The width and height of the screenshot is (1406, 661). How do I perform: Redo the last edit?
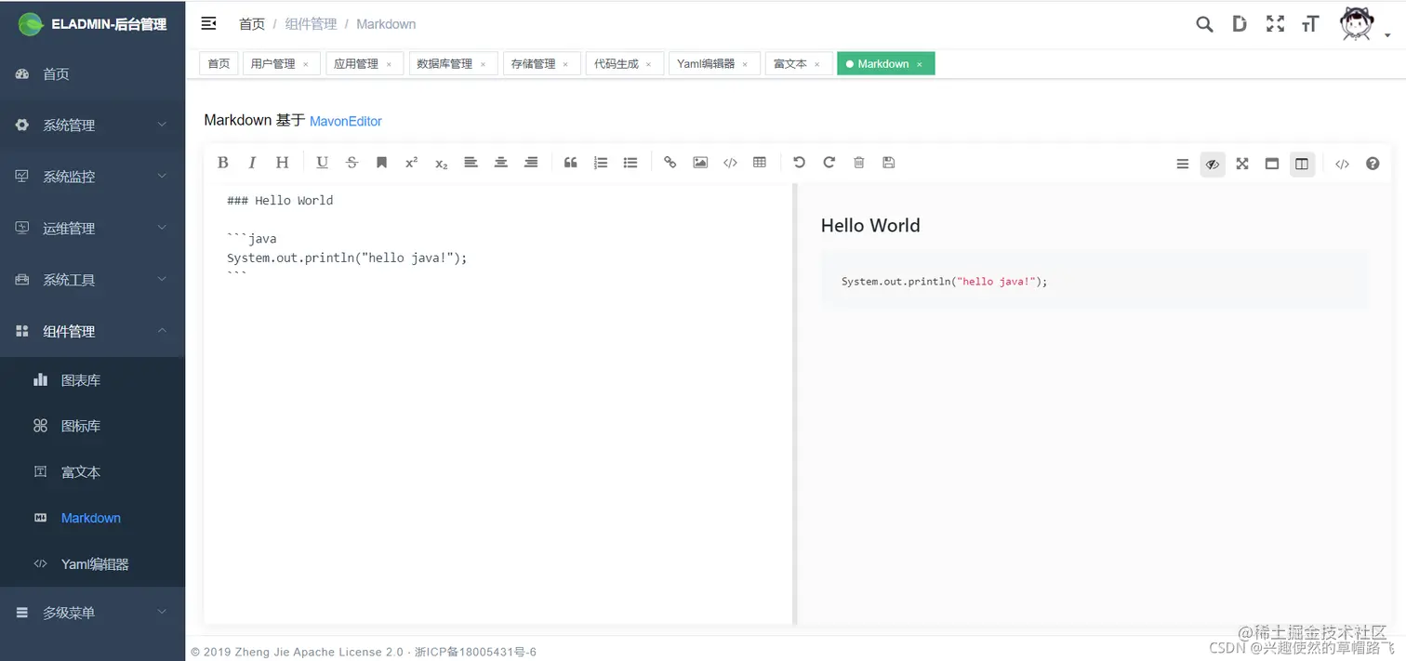click(829, 163)
